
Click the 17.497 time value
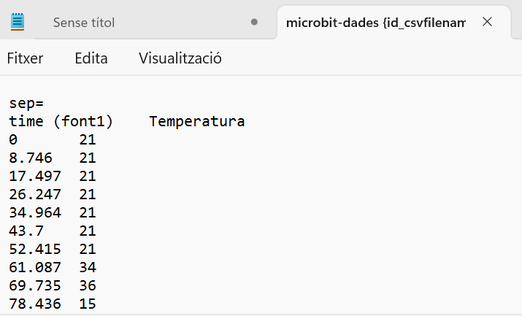[35, 176]
